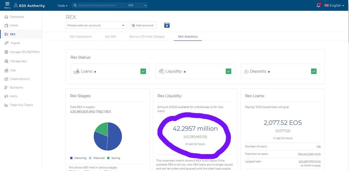Switch to the Borrow CPU/Net (DApps) tab
The width and height of the screenshot is (349, 171).
[x=147, y=37]
